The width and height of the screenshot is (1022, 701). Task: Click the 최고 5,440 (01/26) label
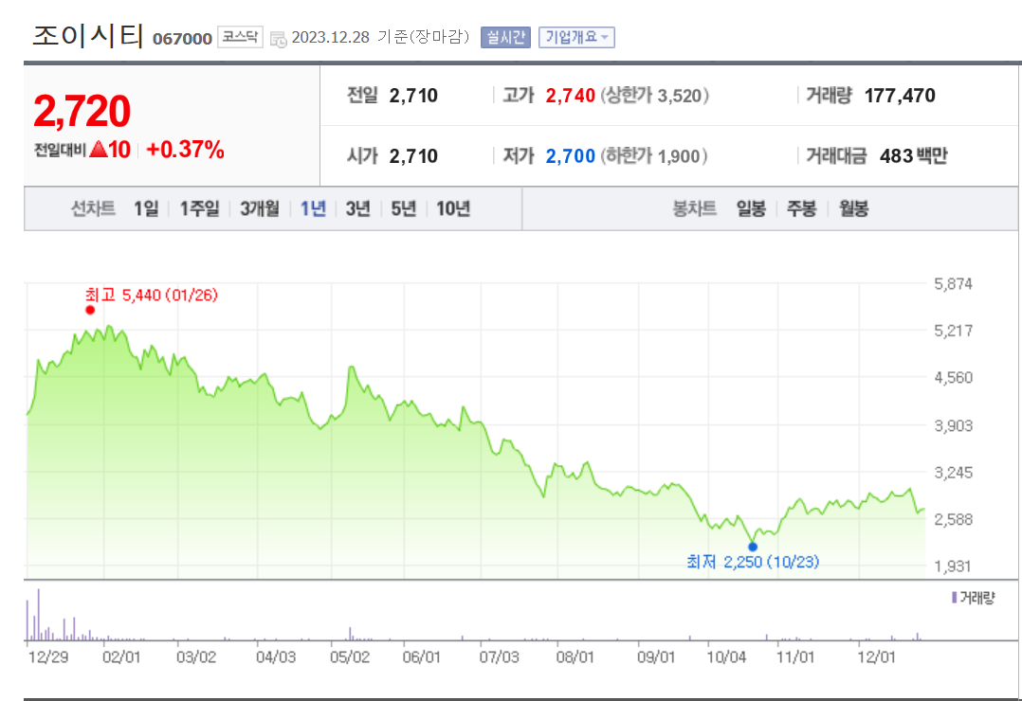coord(152,296)
